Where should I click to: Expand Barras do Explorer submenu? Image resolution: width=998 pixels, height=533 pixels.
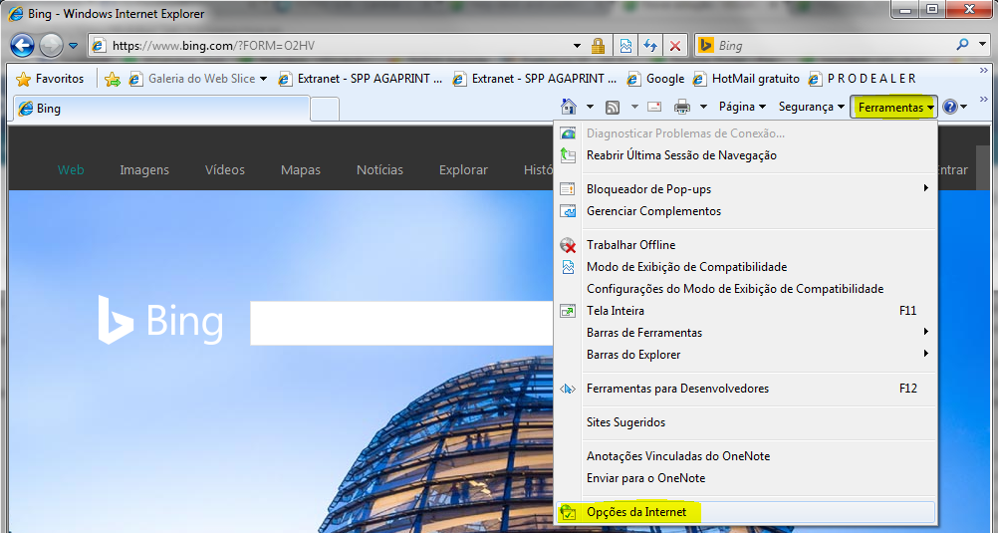click(745, 354)
